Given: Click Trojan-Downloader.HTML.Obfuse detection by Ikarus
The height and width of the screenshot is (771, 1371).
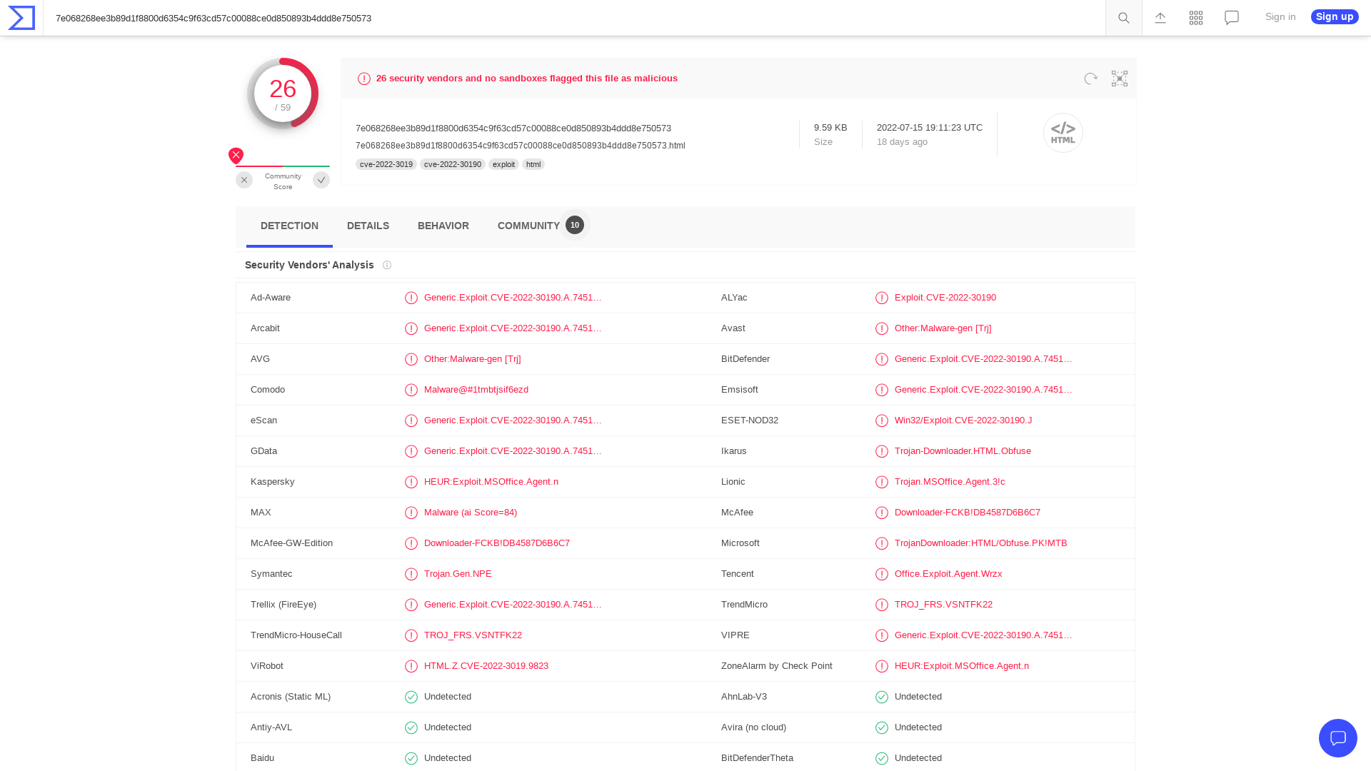Looking at the screenshot, I should coord(963,451).
